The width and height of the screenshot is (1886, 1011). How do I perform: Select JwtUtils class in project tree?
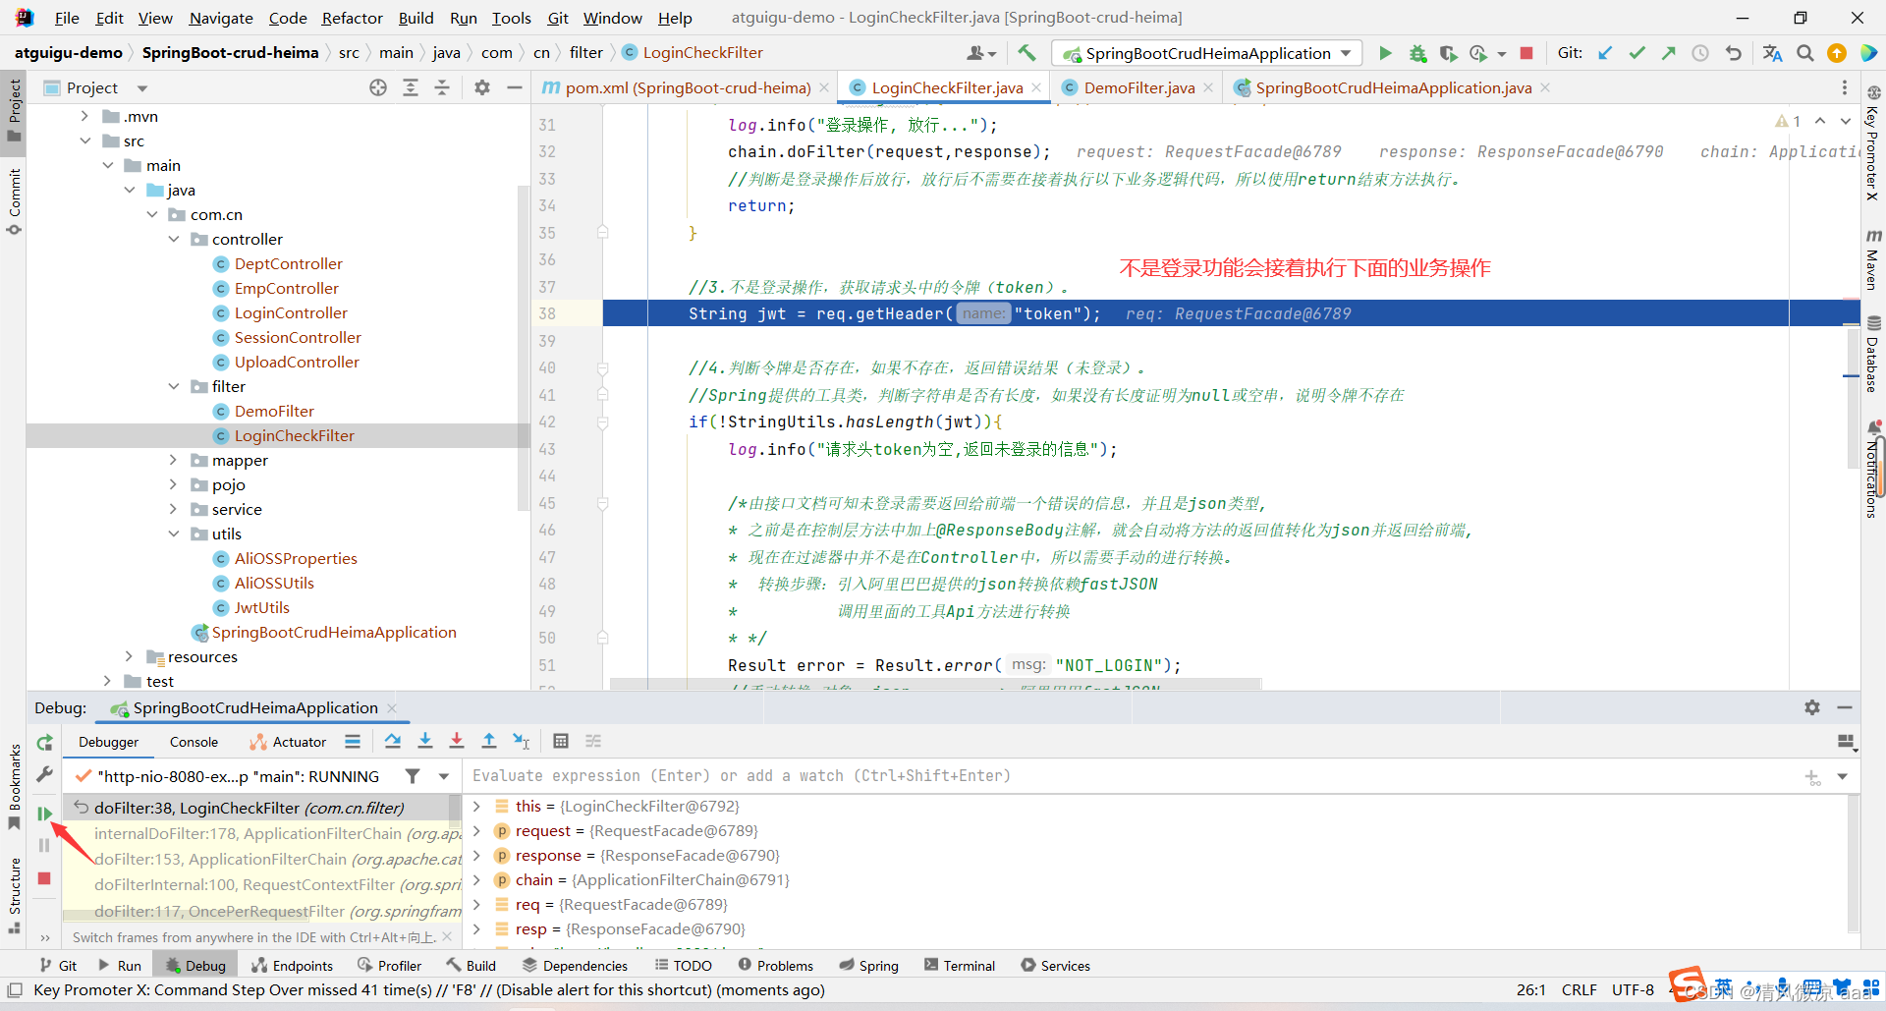(262, 607)
